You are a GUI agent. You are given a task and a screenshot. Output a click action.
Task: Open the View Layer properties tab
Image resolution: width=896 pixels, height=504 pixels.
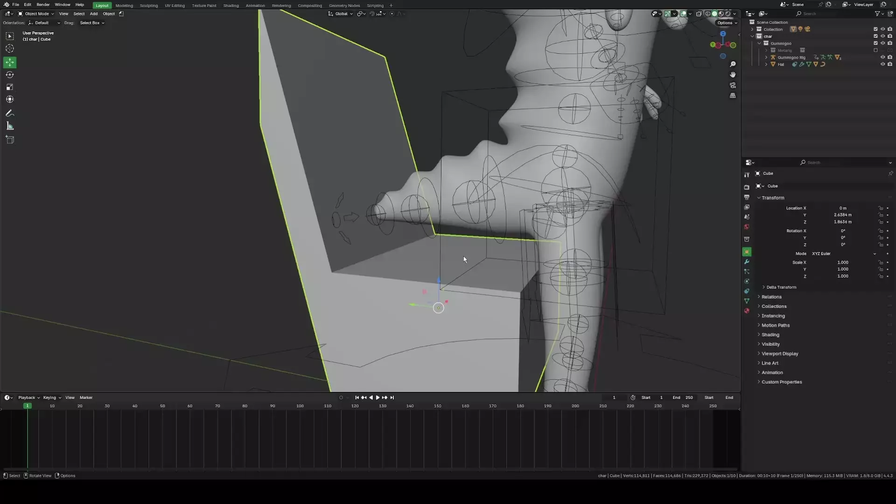747,207
